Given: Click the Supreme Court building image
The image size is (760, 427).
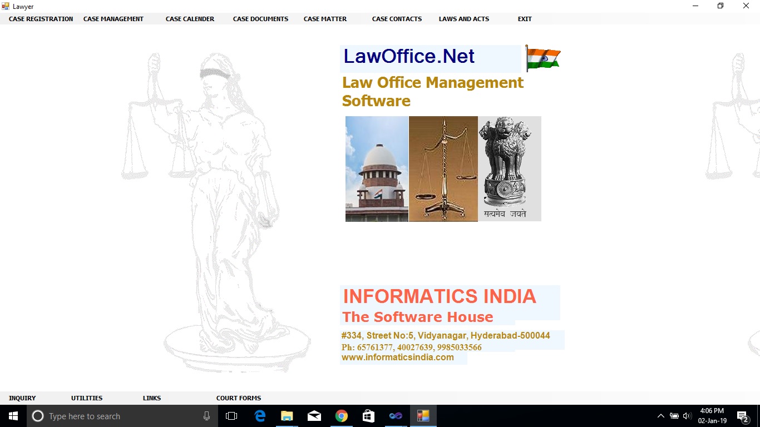Looking at the screenshot, I should (377, 169).
